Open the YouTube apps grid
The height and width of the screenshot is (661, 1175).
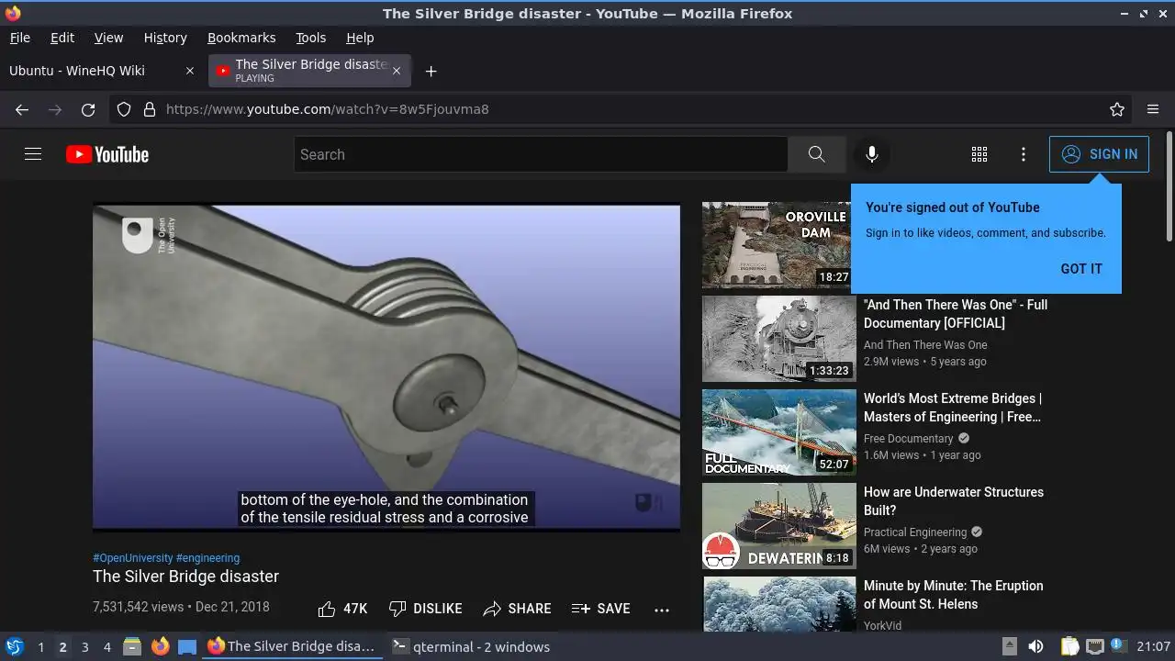[979, 154]
